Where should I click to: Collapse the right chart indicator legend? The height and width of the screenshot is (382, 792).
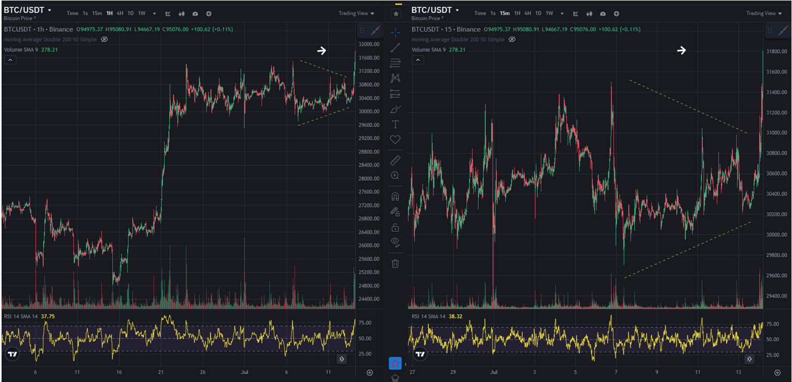(x=417, y=60)
